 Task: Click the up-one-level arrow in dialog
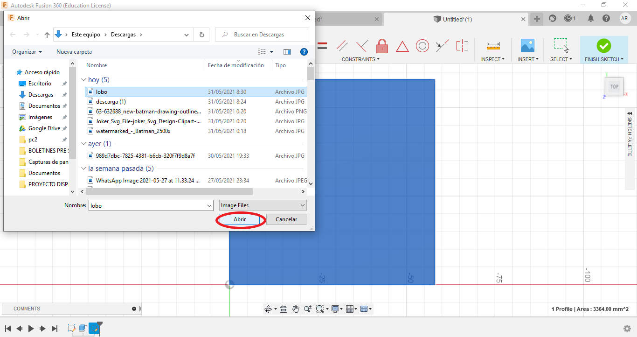click(47, 35)
